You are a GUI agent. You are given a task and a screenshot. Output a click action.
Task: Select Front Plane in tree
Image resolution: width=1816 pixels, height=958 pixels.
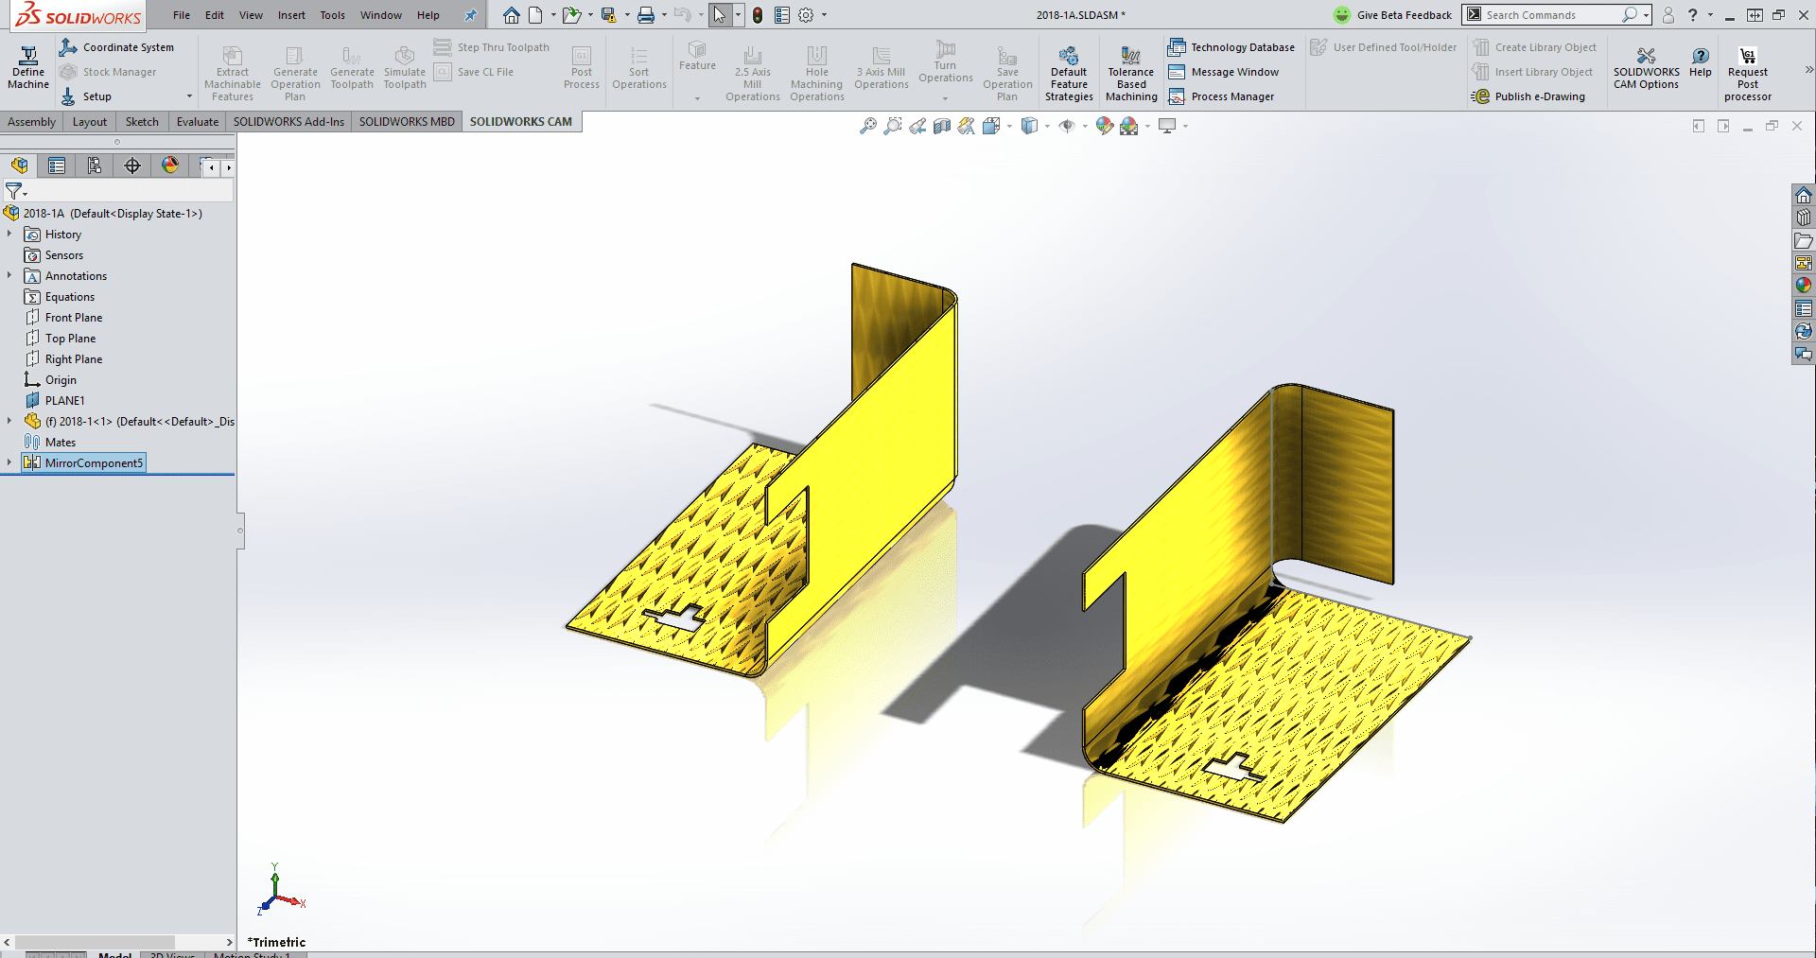pos(74,317)
